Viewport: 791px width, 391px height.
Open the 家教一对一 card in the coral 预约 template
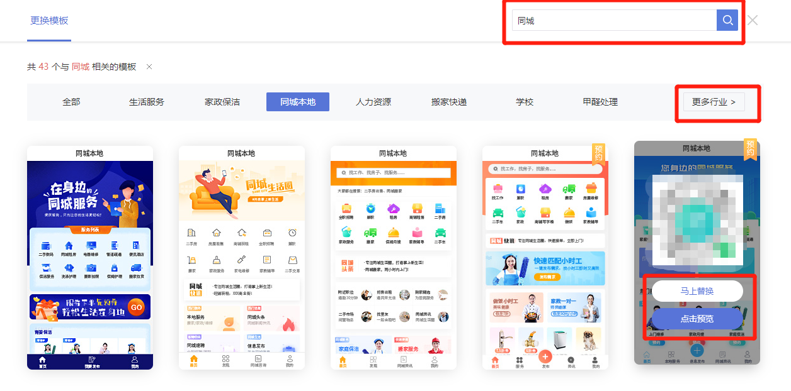coord(574,307)
